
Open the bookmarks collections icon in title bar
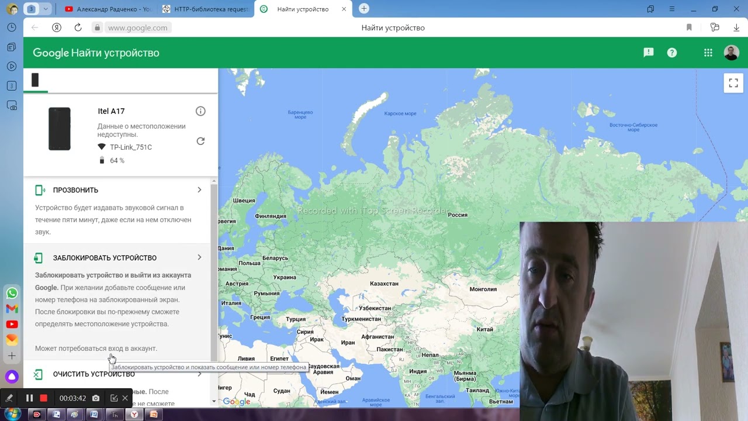click(x=650, y=9)
